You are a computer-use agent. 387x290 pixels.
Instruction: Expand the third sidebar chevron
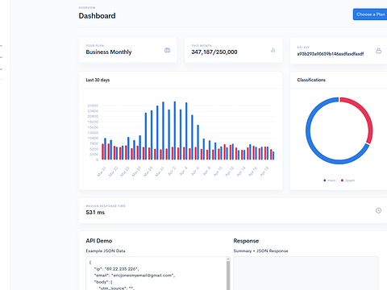pos(2,69)
